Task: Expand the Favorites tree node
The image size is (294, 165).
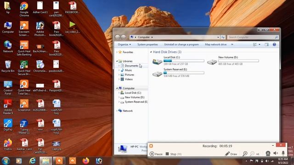Action: tap(117, 52)
